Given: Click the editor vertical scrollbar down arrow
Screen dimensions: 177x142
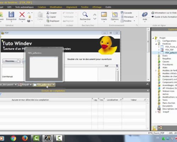Looking at the screenshot, I should [148, 80].
